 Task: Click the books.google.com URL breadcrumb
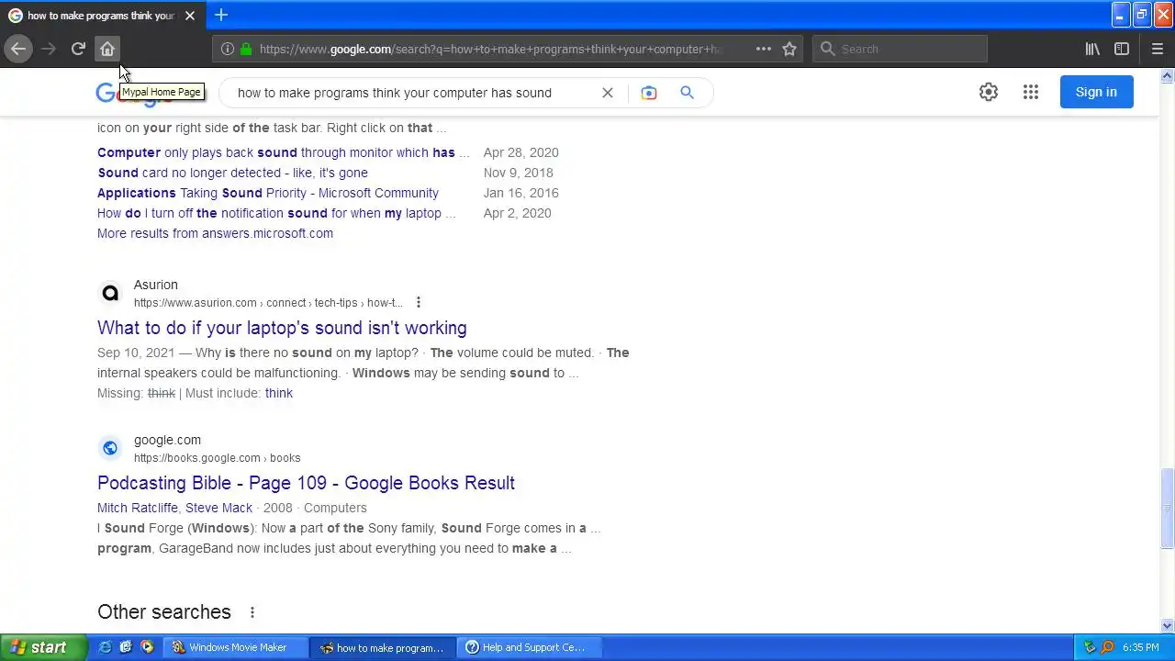pyautogui.click(x=217, y=458)
